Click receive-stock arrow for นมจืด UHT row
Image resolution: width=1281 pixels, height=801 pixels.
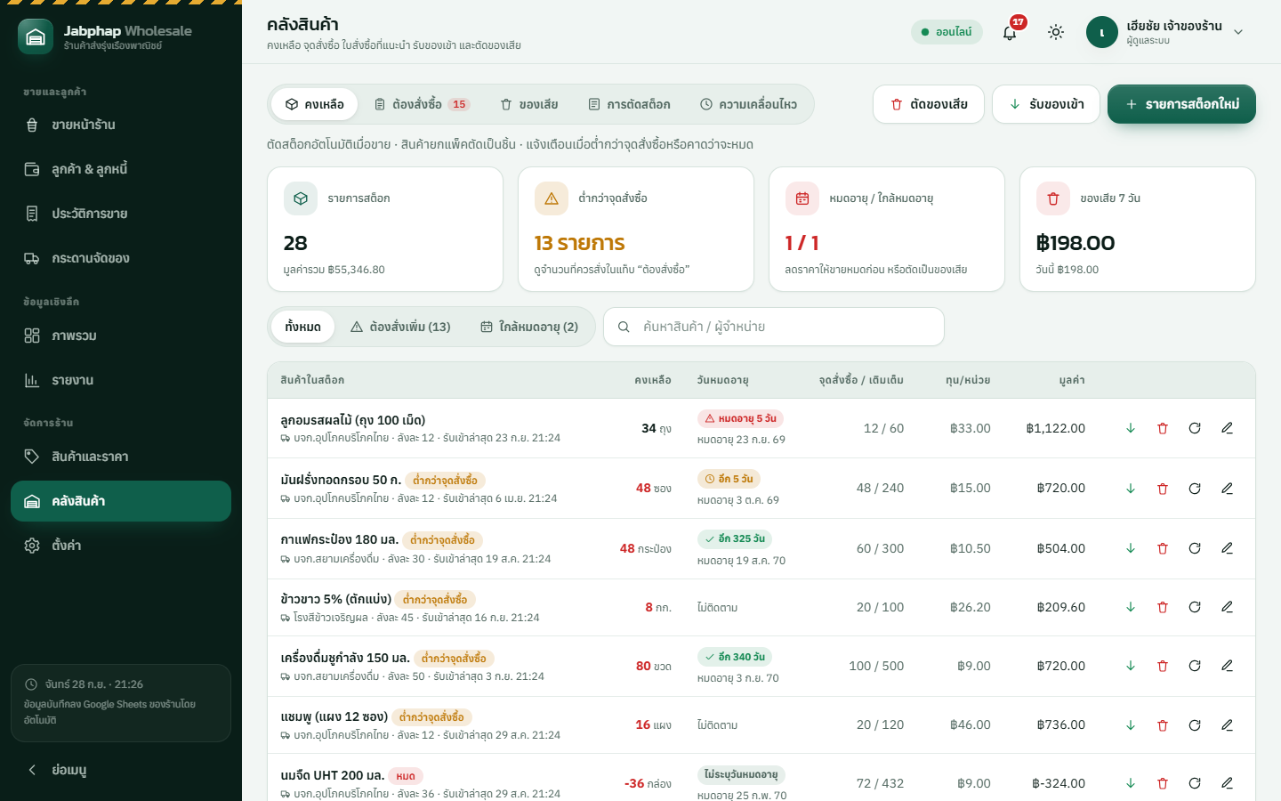(1131, 783)
